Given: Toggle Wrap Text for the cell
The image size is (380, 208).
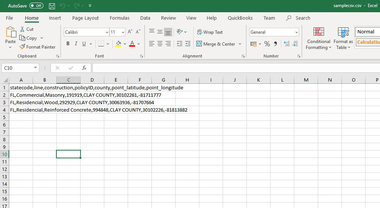Looking at the screenshot, I should tap(210, 32).
